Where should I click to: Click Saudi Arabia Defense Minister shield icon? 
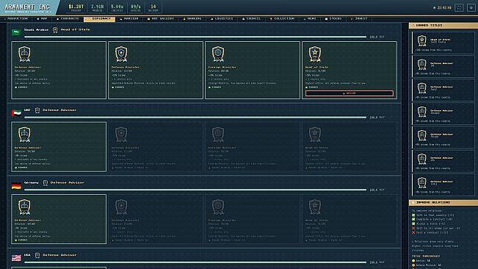coord(121,54)
